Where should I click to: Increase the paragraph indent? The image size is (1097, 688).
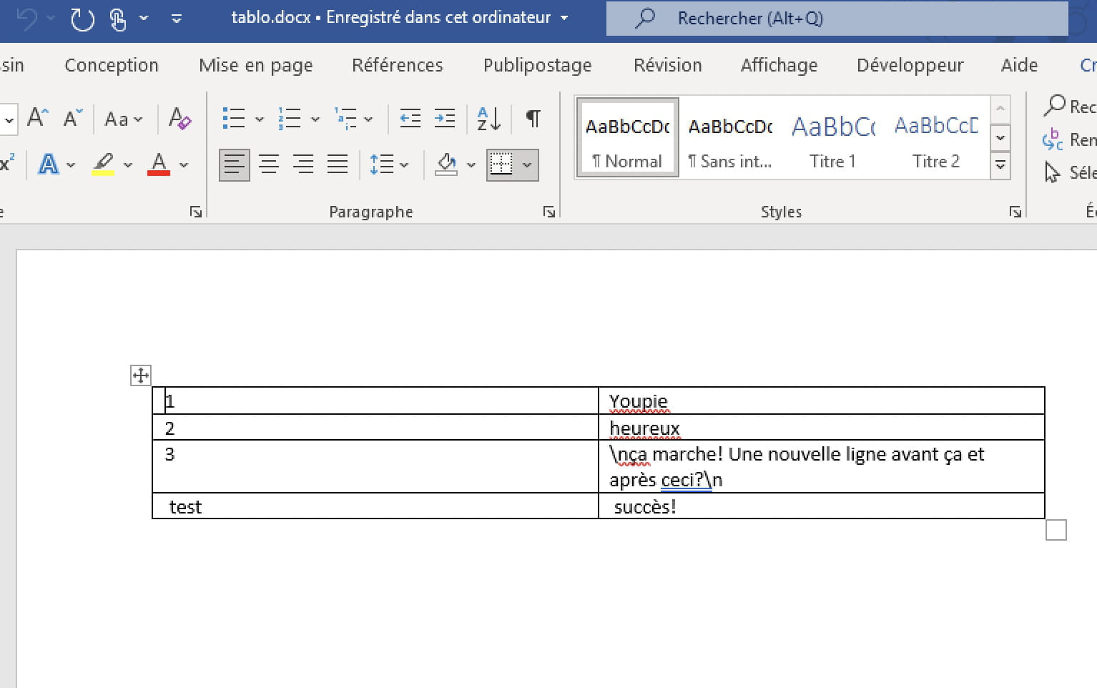pyautogui.click(x=445, y=118)
